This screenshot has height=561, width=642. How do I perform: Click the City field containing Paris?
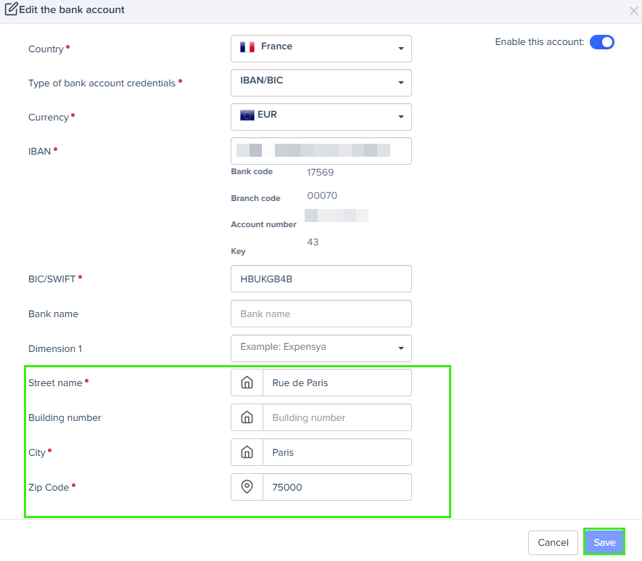pyautogui.click(x=337, y=452)
